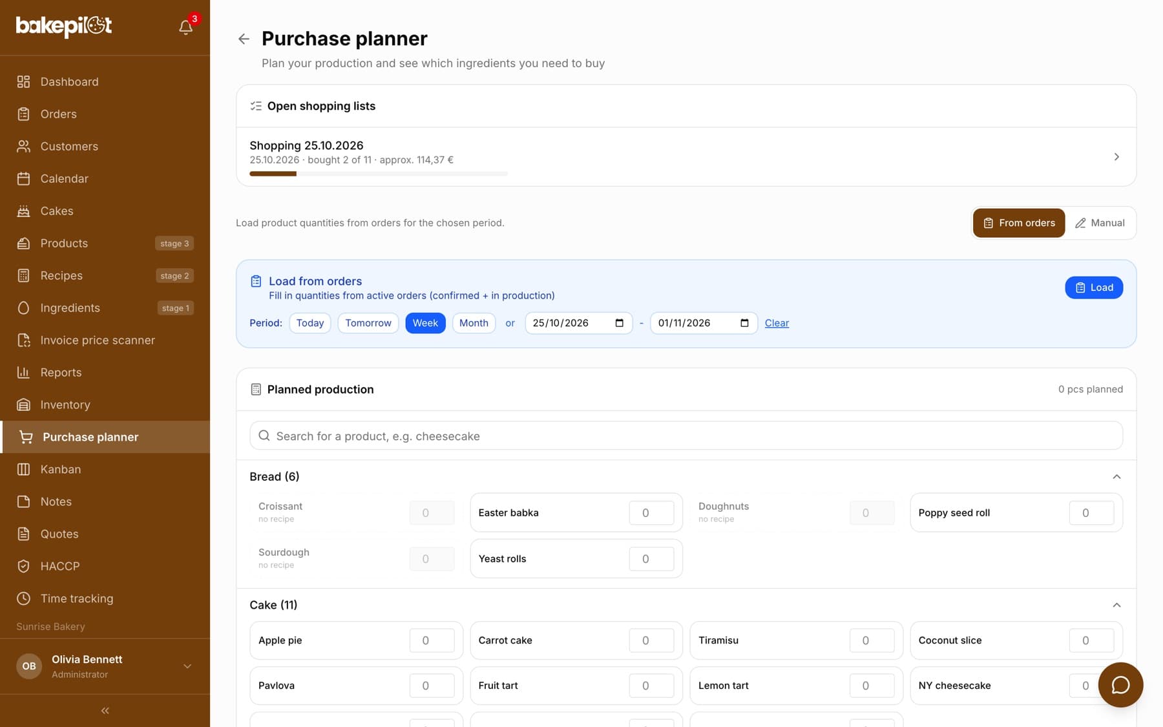Image resolution: width=1163 pixels, height=727 pixels.
Task: Switch to Manual mode
Action: click(1100, 223)
